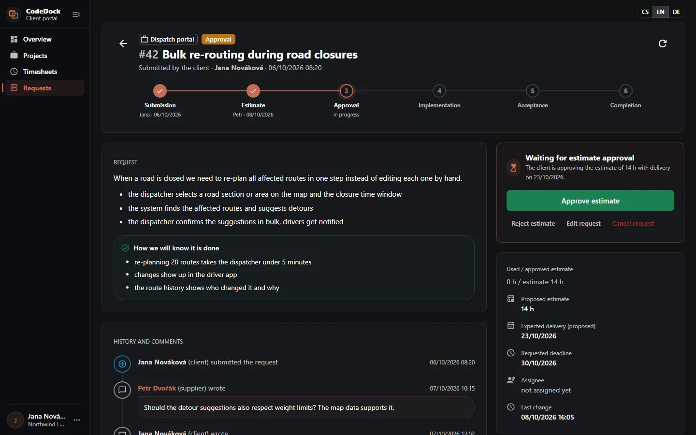Viewport: 696px width, 435px height.
Task: Open the user menu three-dots icon
Action: (x=77, y=420)
